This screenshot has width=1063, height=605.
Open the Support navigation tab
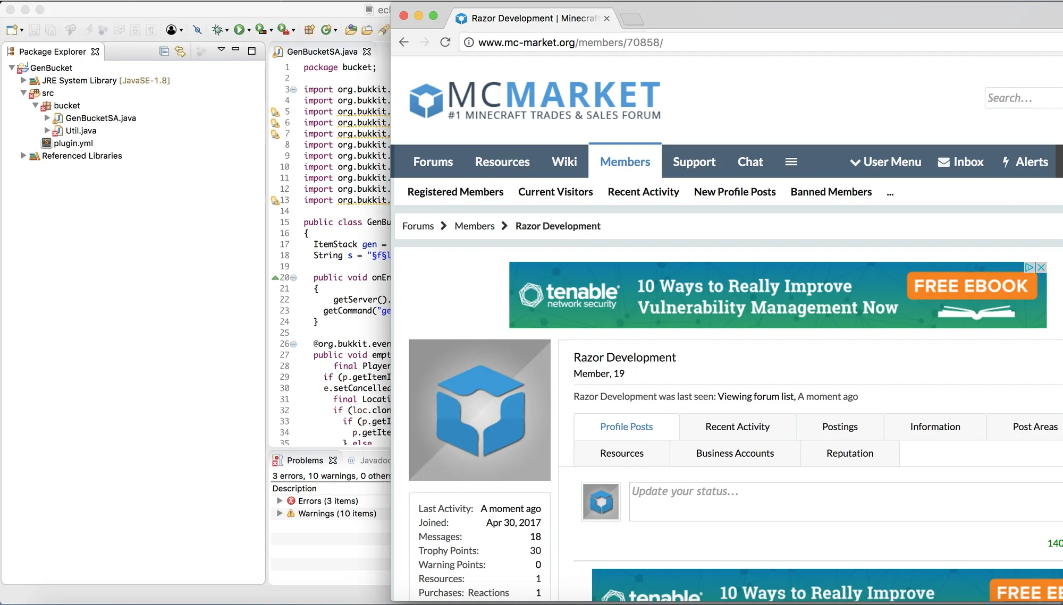pyautogui.click(x=694, y=162)
